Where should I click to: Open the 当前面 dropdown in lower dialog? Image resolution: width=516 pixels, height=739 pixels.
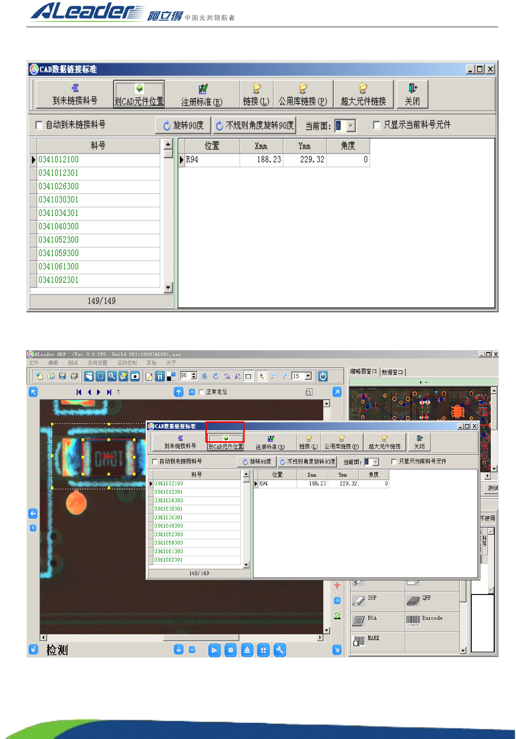pyautogui.click(x=375, y=462)
